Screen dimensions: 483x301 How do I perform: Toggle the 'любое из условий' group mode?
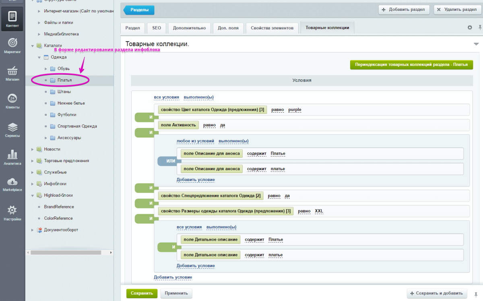pos(195,141)
